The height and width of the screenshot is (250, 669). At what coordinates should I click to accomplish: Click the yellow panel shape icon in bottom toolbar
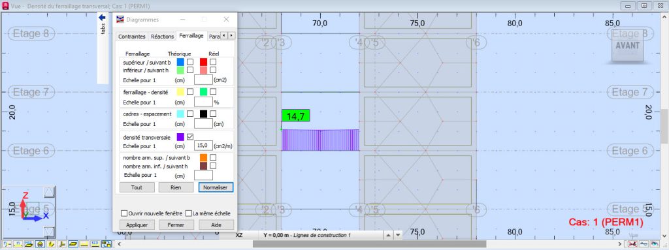coord(73,244)
